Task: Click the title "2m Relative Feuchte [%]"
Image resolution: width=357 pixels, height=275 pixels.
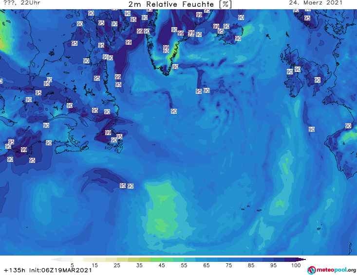Action: [x=180, y=4]
